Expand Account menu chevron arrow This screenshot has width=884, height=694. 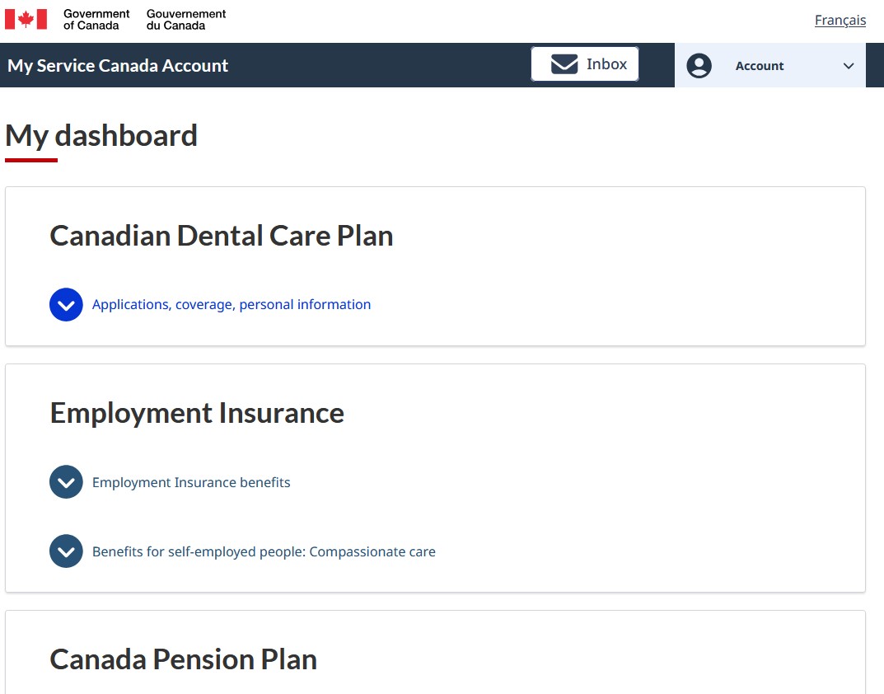pos(849,66)
